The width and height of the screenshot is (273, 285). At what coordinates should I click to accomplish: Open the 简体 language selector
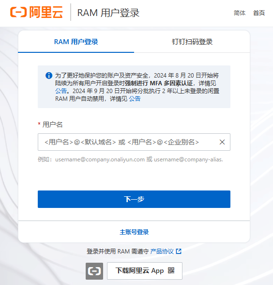tap(240, 13)
